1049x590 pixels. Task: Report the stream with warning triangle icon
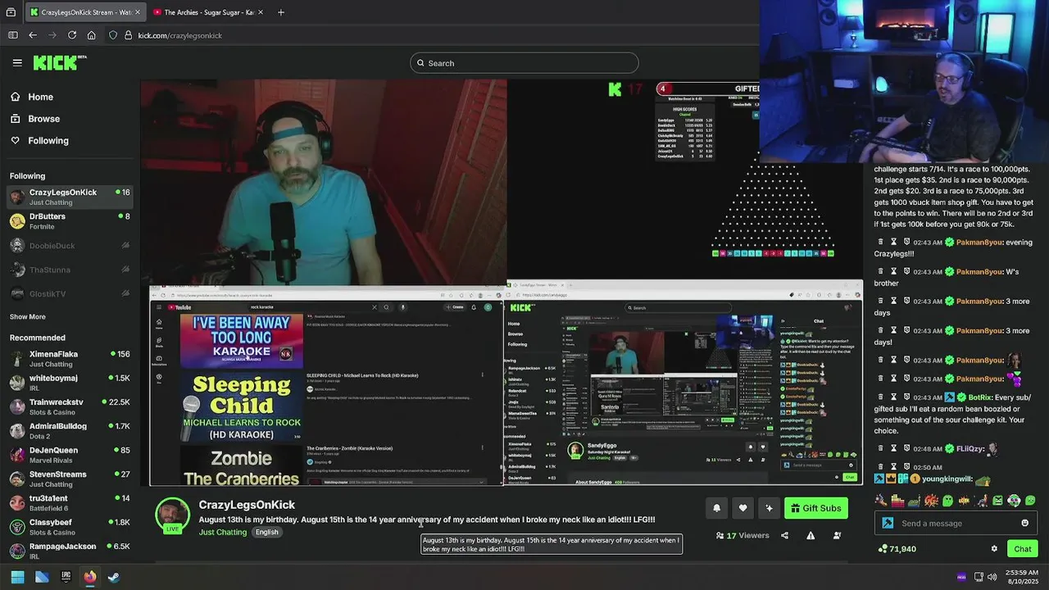coord(811,535)
